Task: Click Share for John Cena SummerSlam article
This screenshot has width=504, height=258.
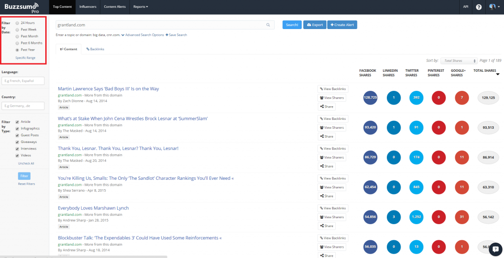Action: coord(327,137)
